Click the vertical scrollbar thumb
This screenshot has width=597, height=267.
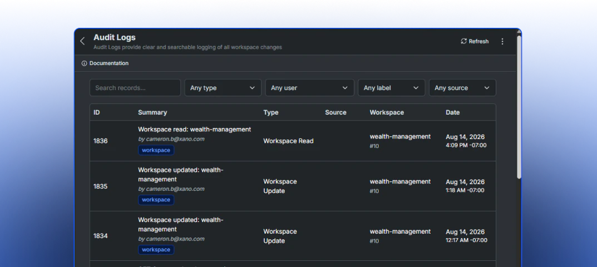(x=519, y=107)
